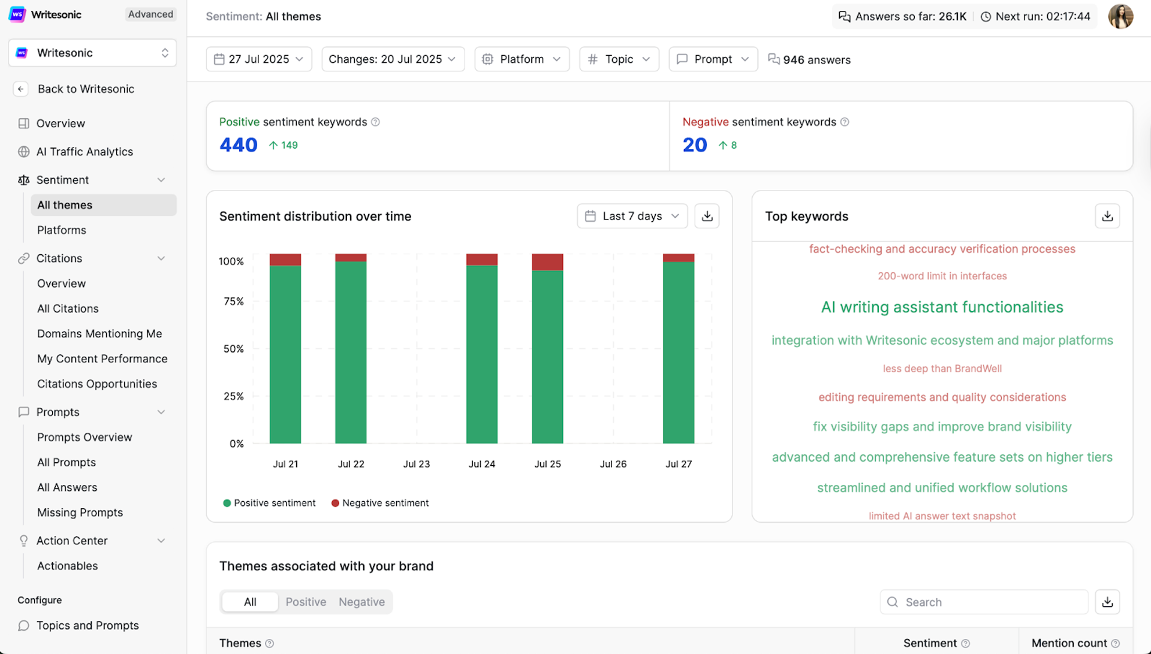Open the Writesonic workspace switcher
This screenshot has height=654, width=1151.
tap(92, 53)
